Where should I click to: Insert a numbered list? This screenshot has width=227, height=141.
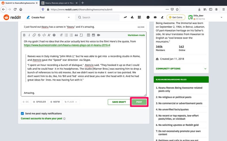point(71,35)
